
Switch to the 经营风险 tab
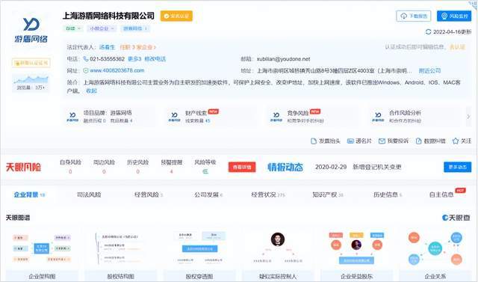149,194
